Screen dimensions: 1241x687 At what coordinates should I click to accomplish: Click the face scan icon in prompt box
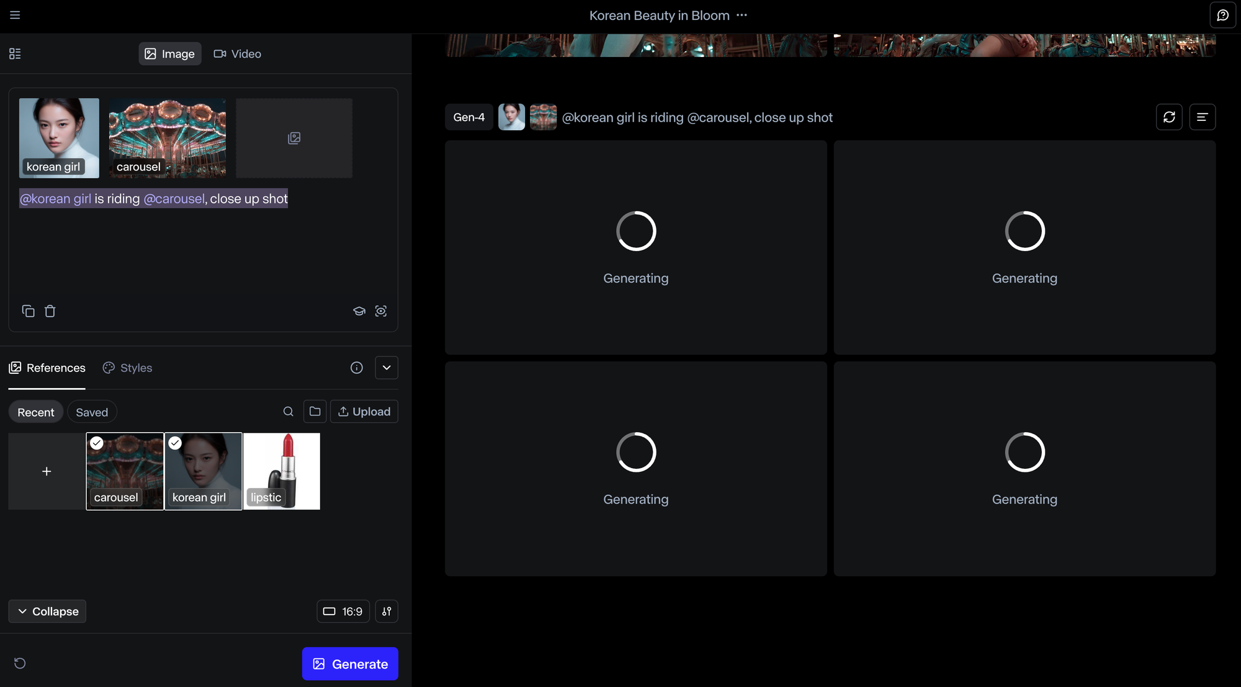(x=381, y=311)
